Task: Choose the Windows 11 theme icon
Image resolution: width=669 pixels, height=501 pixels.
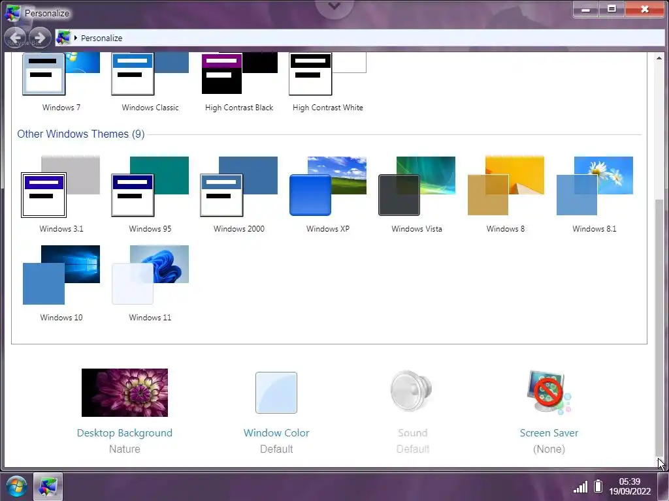Action: point(150,275)
